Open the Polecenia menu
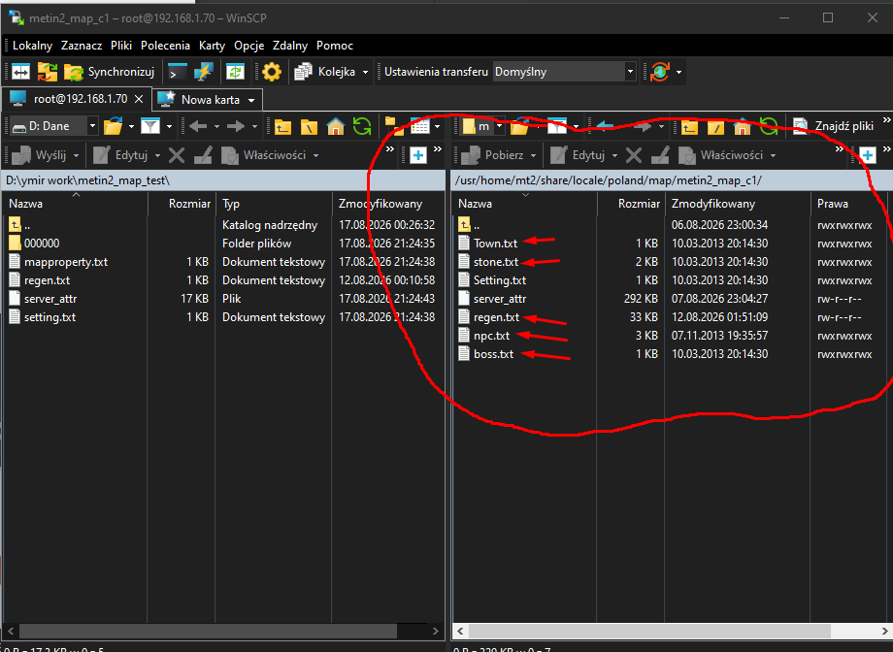Viewport: 893px width, 652px height. (165, 46)
